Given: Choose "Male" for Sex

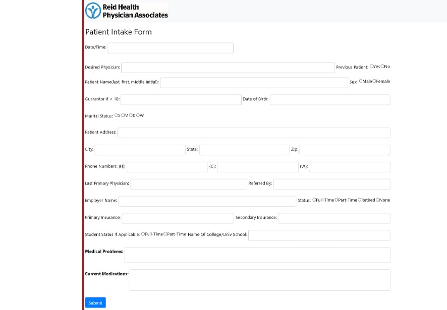Looking at the screenshot, I should pyautogui.click(x=361, y=81).
